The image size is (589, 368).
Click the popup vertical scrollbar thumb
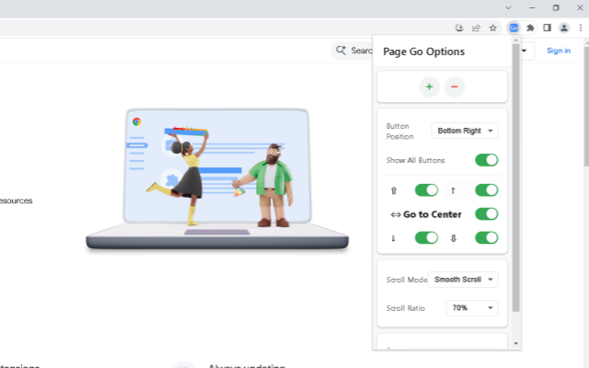515,178
